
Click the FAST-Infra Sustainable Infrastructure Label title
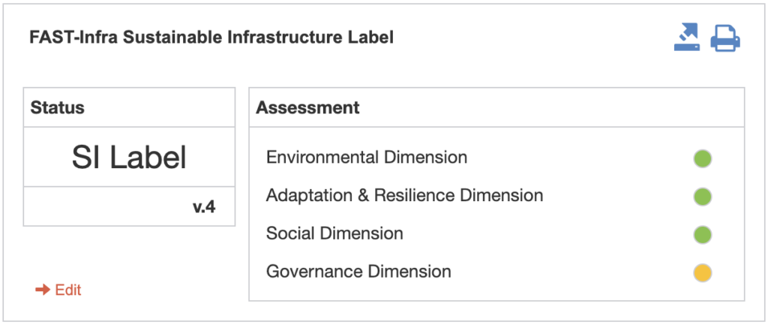point(211,38)
